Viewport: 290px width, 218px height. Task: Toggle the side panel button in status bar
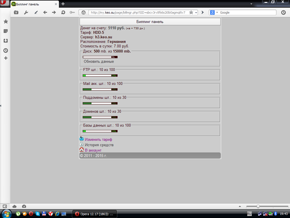click(5, 206)
